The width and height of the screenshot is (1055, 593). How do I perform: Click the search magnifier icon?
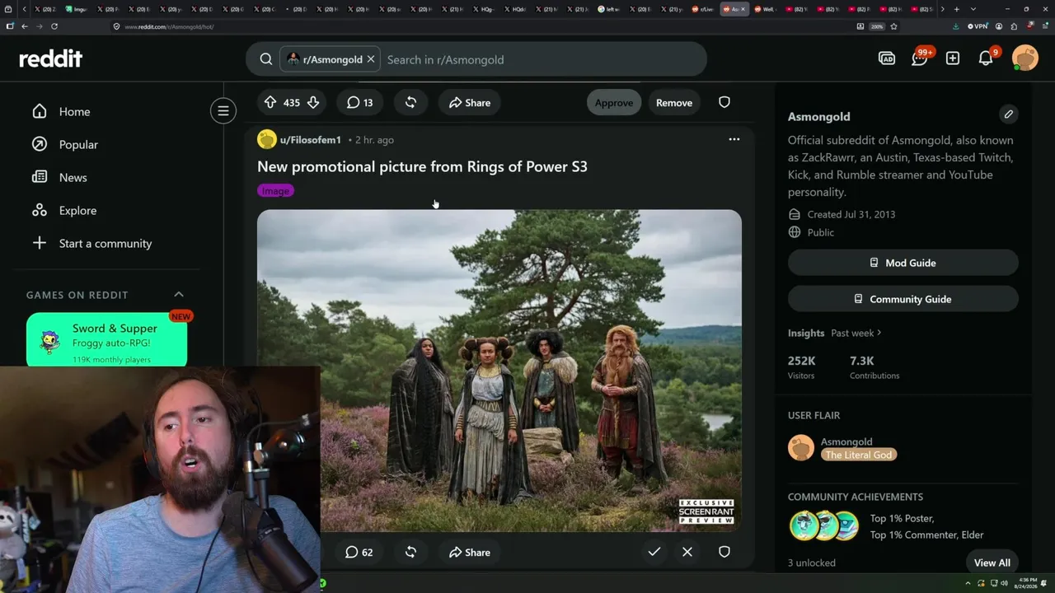click(266, 59)
